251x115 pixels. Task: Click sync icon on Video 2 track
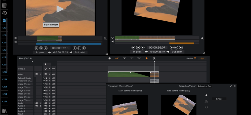tap(54, 69)
